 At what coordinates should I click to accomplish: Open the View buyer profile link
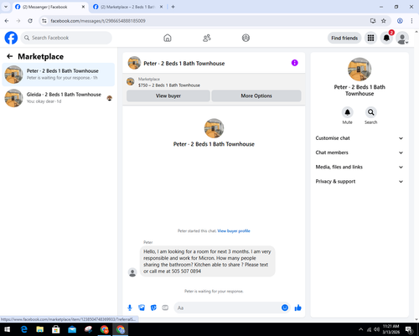tap(234, 230)
